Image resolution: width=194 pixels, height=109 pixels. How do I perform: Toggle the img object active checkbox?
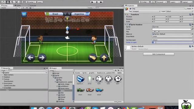[130, 8]
